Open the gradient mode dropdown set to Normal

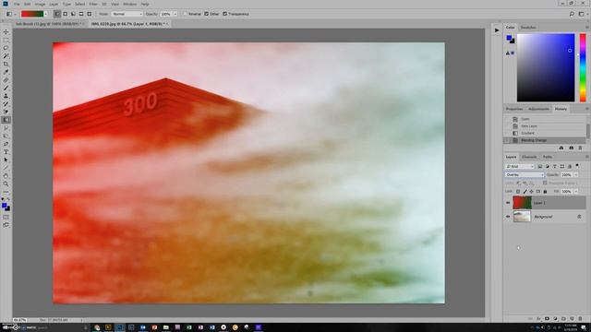pos(127,14)
